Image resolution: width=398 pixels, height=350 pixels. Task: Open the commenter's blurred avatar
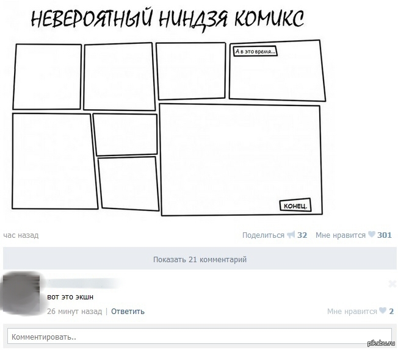click(21, 293)
